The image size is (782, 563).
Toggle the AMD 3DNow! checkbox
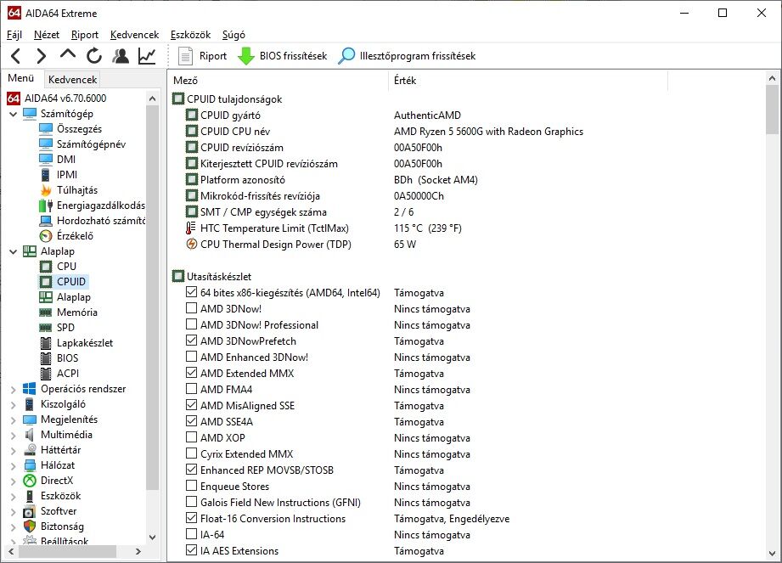tap(192, 309)
